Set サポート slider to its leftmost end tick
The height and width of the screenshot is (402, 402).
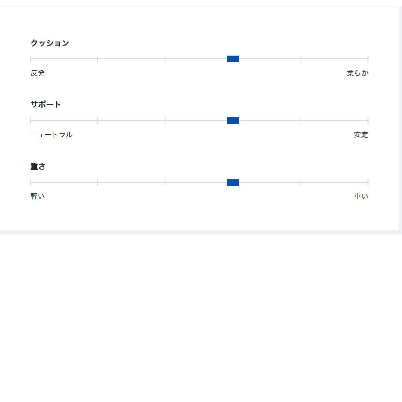coord(30,121)
